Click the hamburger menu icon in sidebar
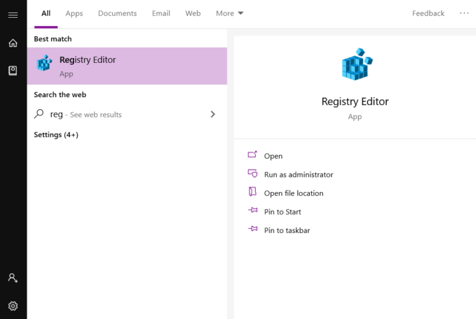Image resolution: width=476 pixels, height=319 pixels. coord(13,15)
